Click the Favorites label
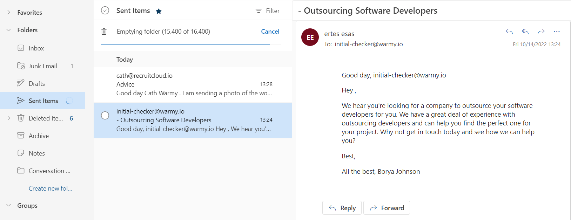The image size is (571, 220). point(30,13)
